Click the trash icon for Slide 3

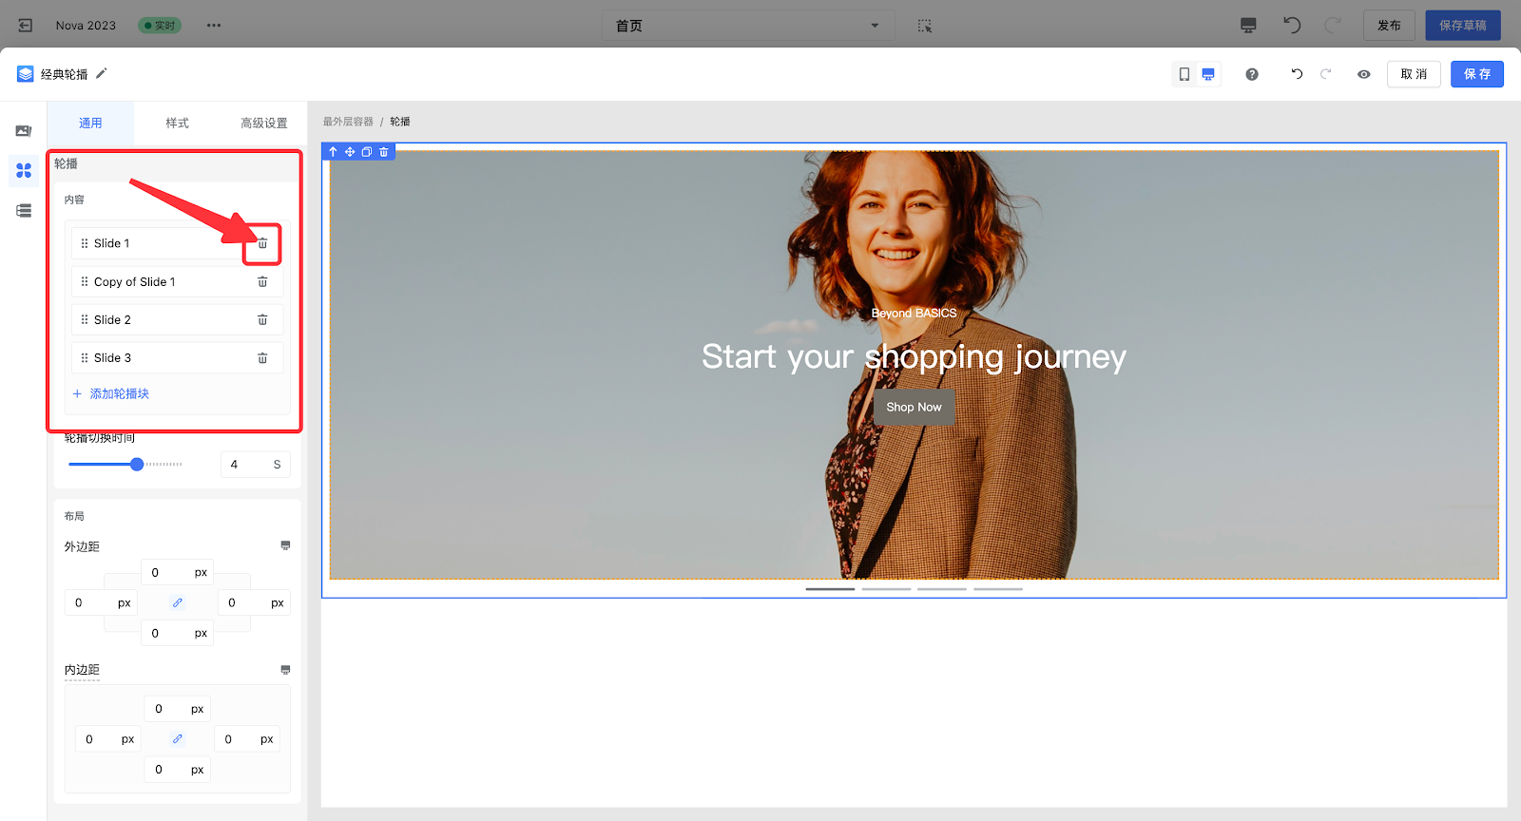(x=262, y=358)
